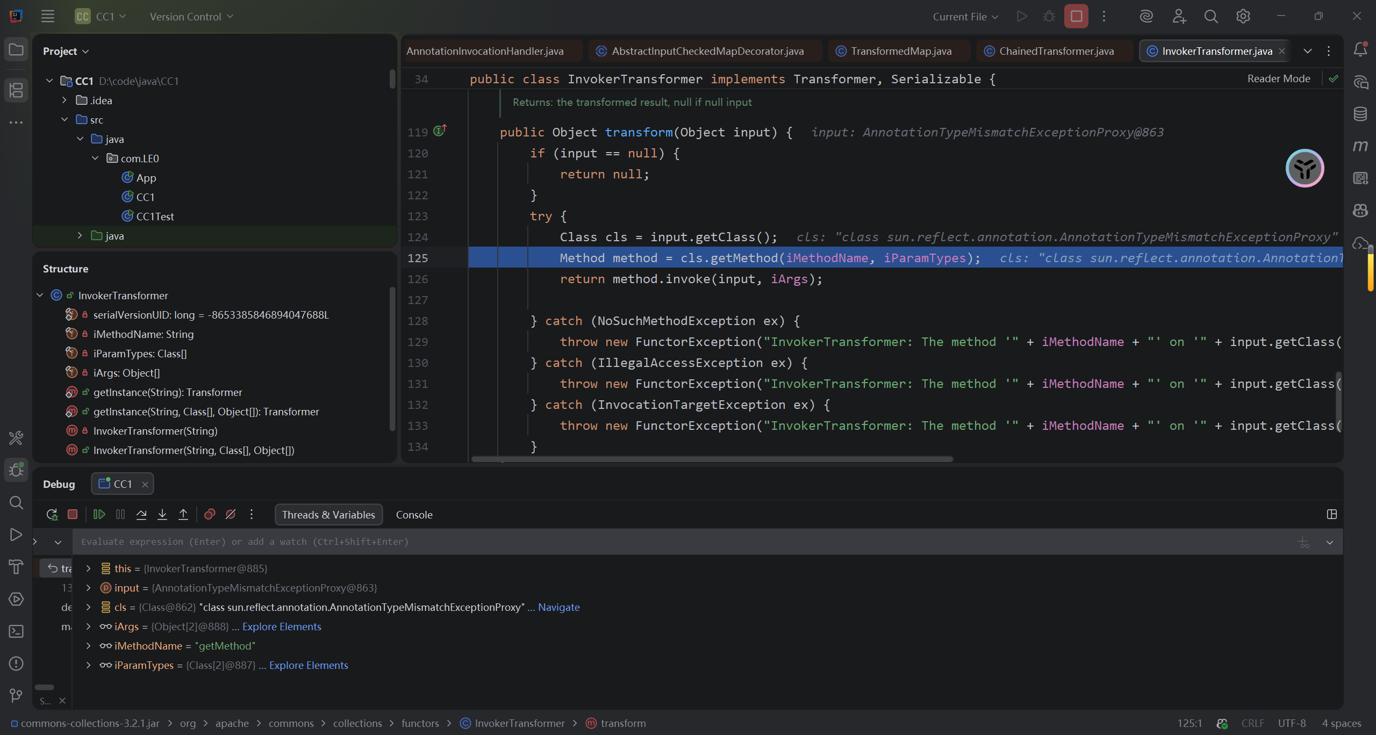1376x735 pixels.
Task: Toggle the debug layout settings icon
Action: tap(1331, 514)
